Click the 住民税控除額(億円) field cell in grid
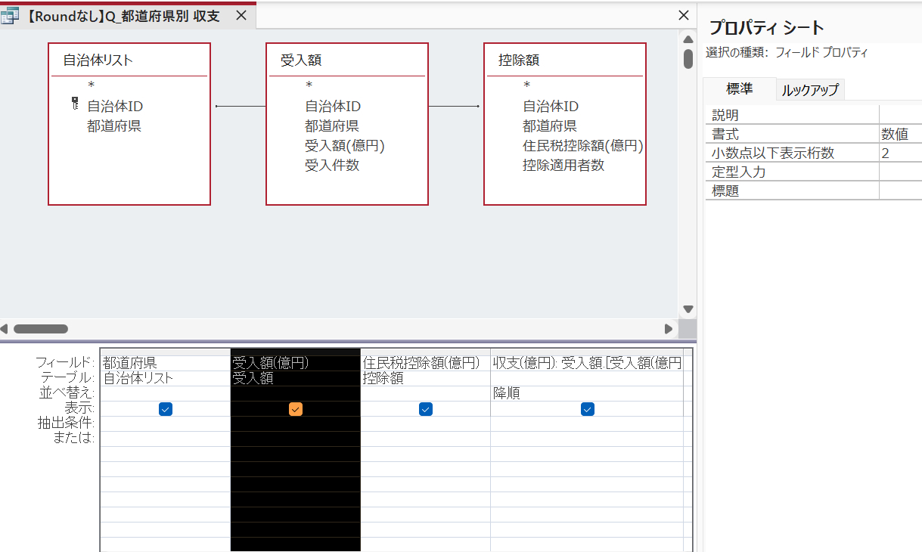 click(x=426, y=363)
